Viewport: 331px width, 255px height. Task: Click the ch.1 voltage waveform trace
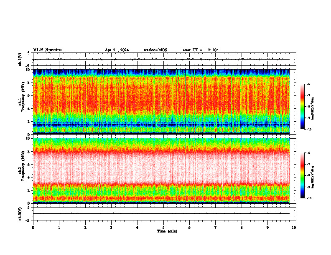click(x=161, y=59)
